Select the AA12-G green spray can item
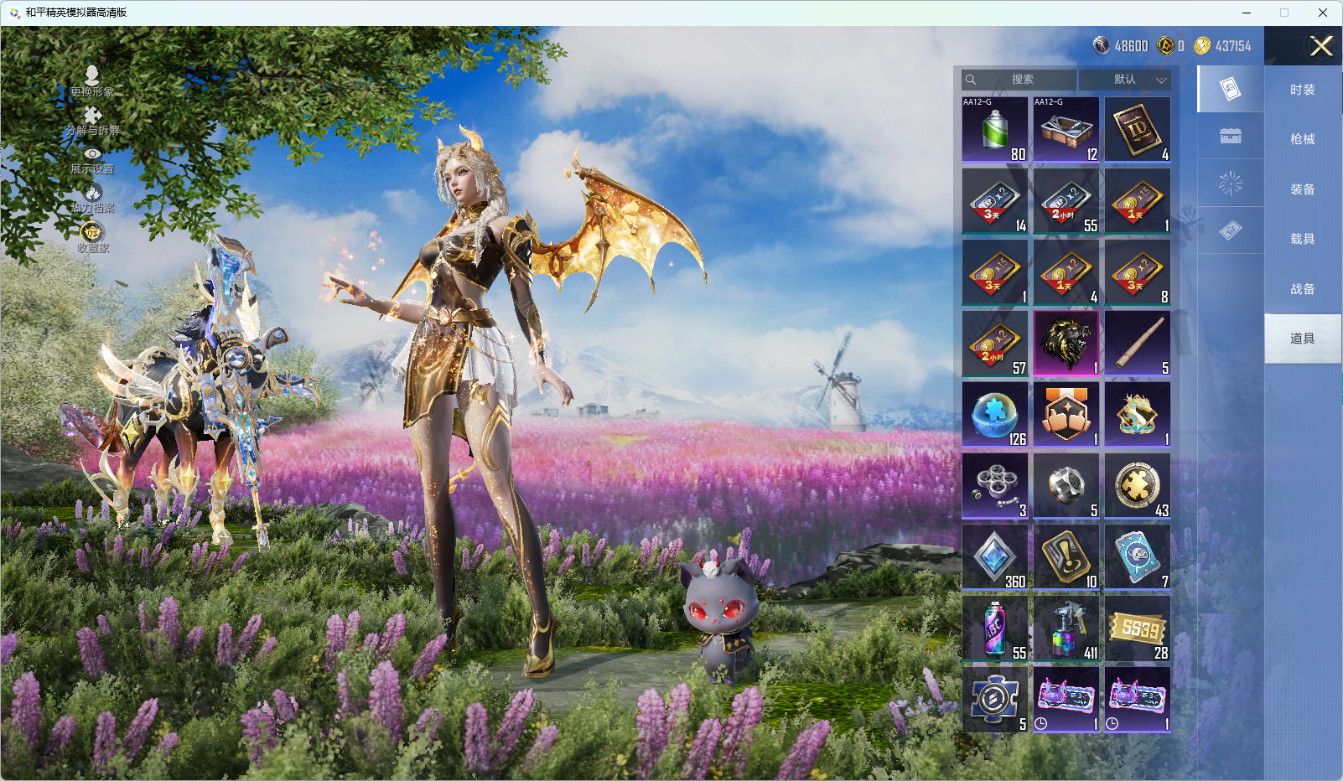 click(995, 129)
